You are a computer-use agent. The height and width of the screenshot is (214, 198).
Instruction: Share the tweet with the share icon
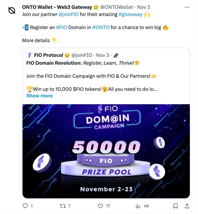(187, 206)
